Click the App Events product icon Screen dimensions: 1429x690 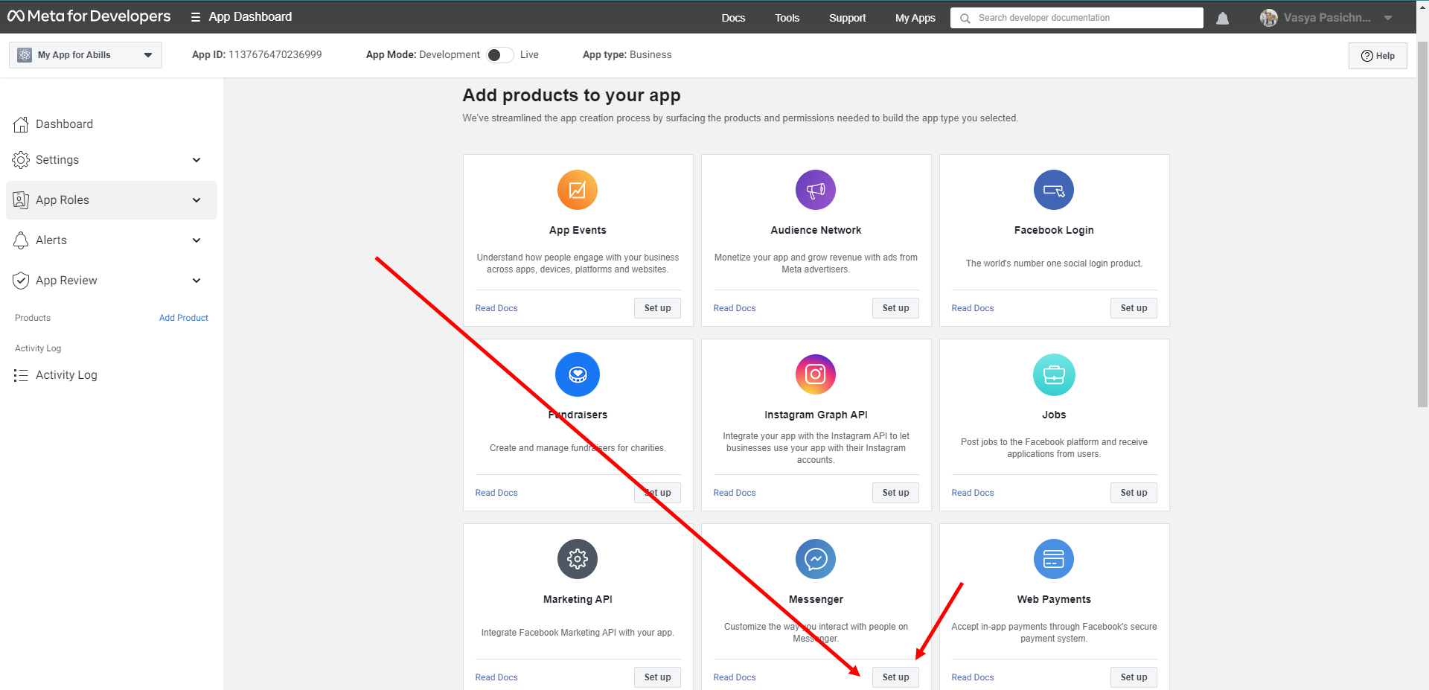577,191
